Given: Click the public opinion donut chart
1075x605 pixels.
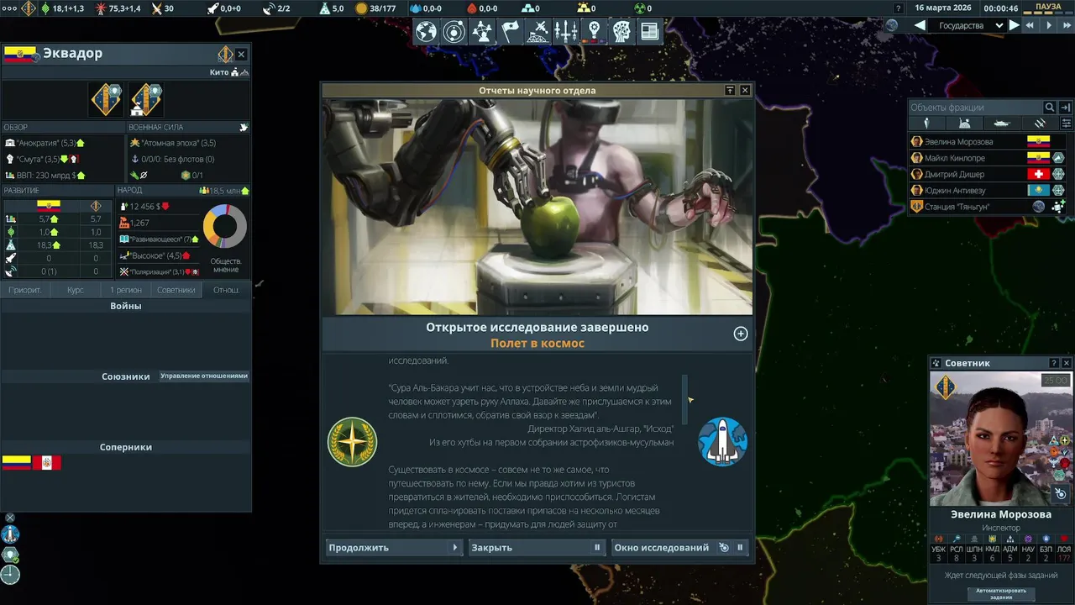Looking at the screenshot, I should pos(225,226).
